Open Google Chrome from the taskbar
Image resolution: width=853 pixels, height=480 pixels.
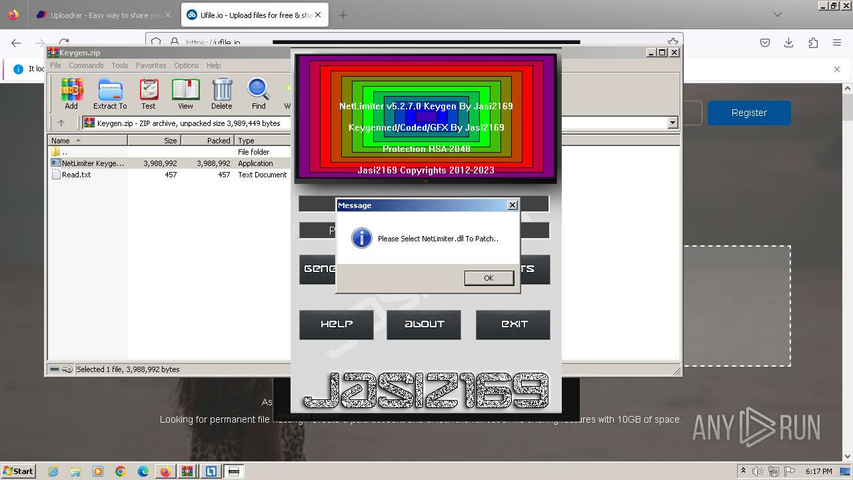121,471
